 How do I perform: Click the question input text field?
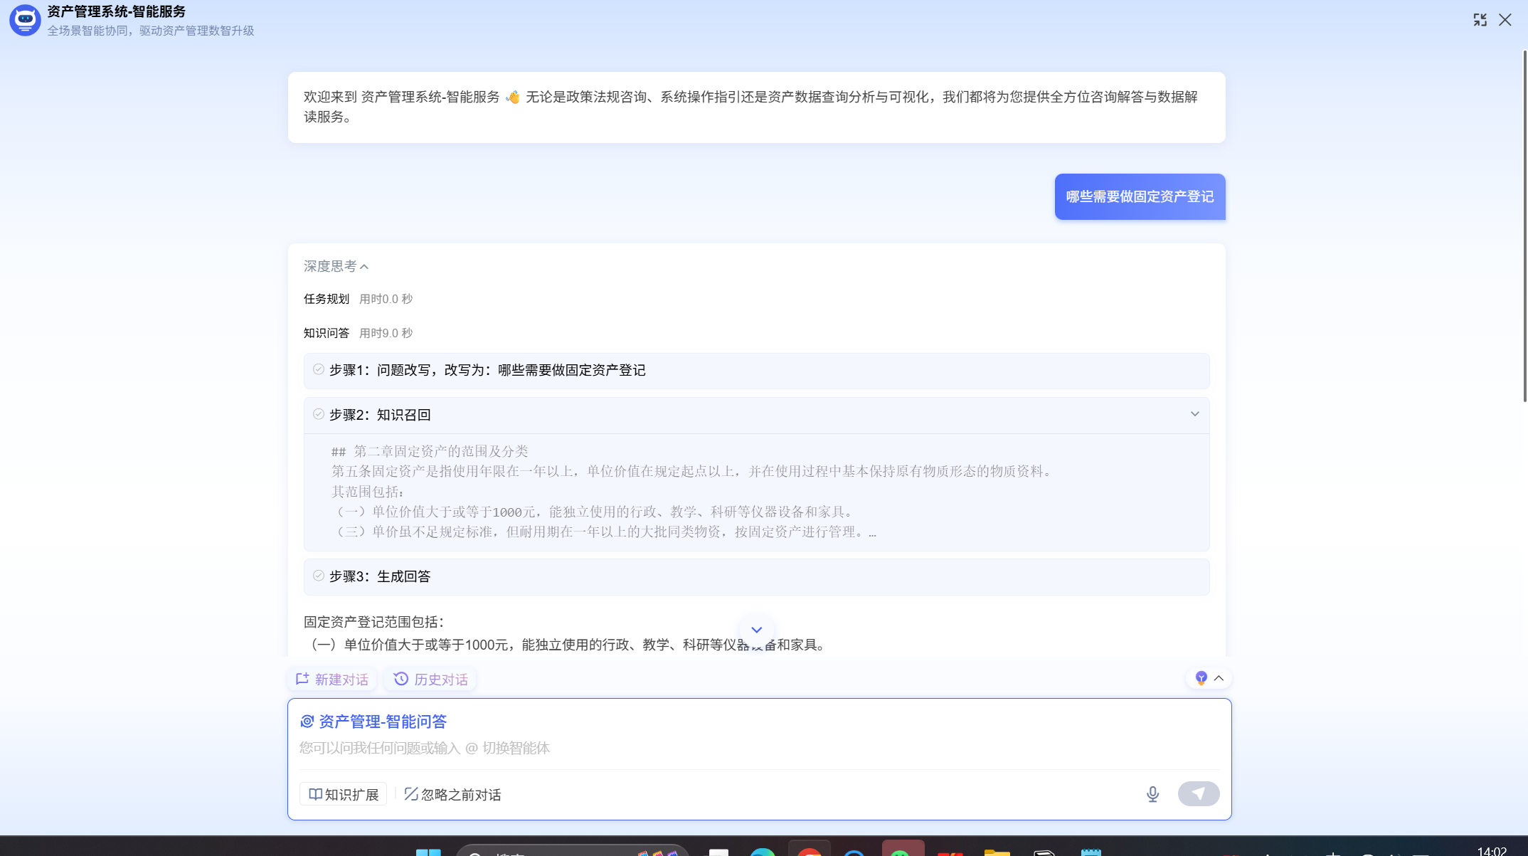[x=759, y=748]
